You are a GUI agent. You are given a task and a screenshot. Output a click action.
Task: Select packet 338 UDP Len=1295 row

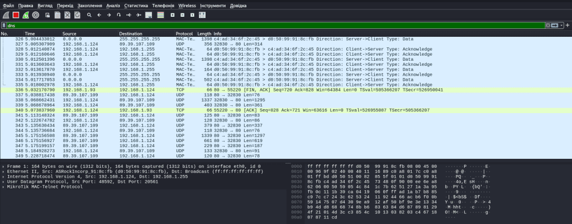pos(286,100)
